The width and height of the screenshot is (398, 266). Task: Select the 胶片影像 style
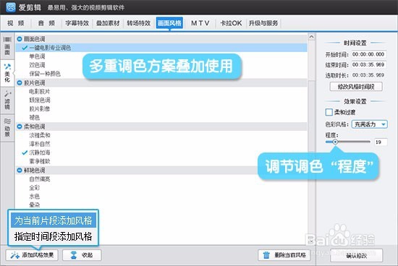pos(40,108)
